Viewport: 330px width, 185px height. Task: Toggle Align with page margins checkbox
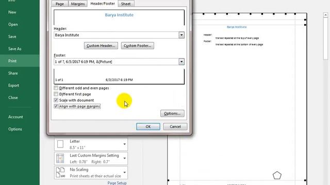pyautogui.click(x=56, y=106)
